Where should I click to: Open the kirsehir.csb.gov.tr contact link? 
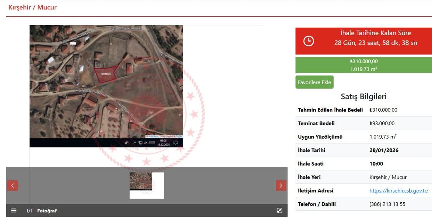[x=399, y=191]
